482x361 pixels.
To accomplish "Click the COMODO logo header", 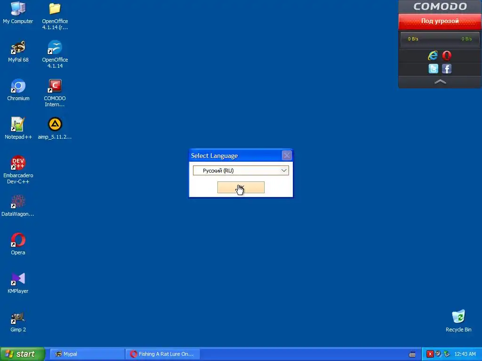I will click(x=440, y=7).
